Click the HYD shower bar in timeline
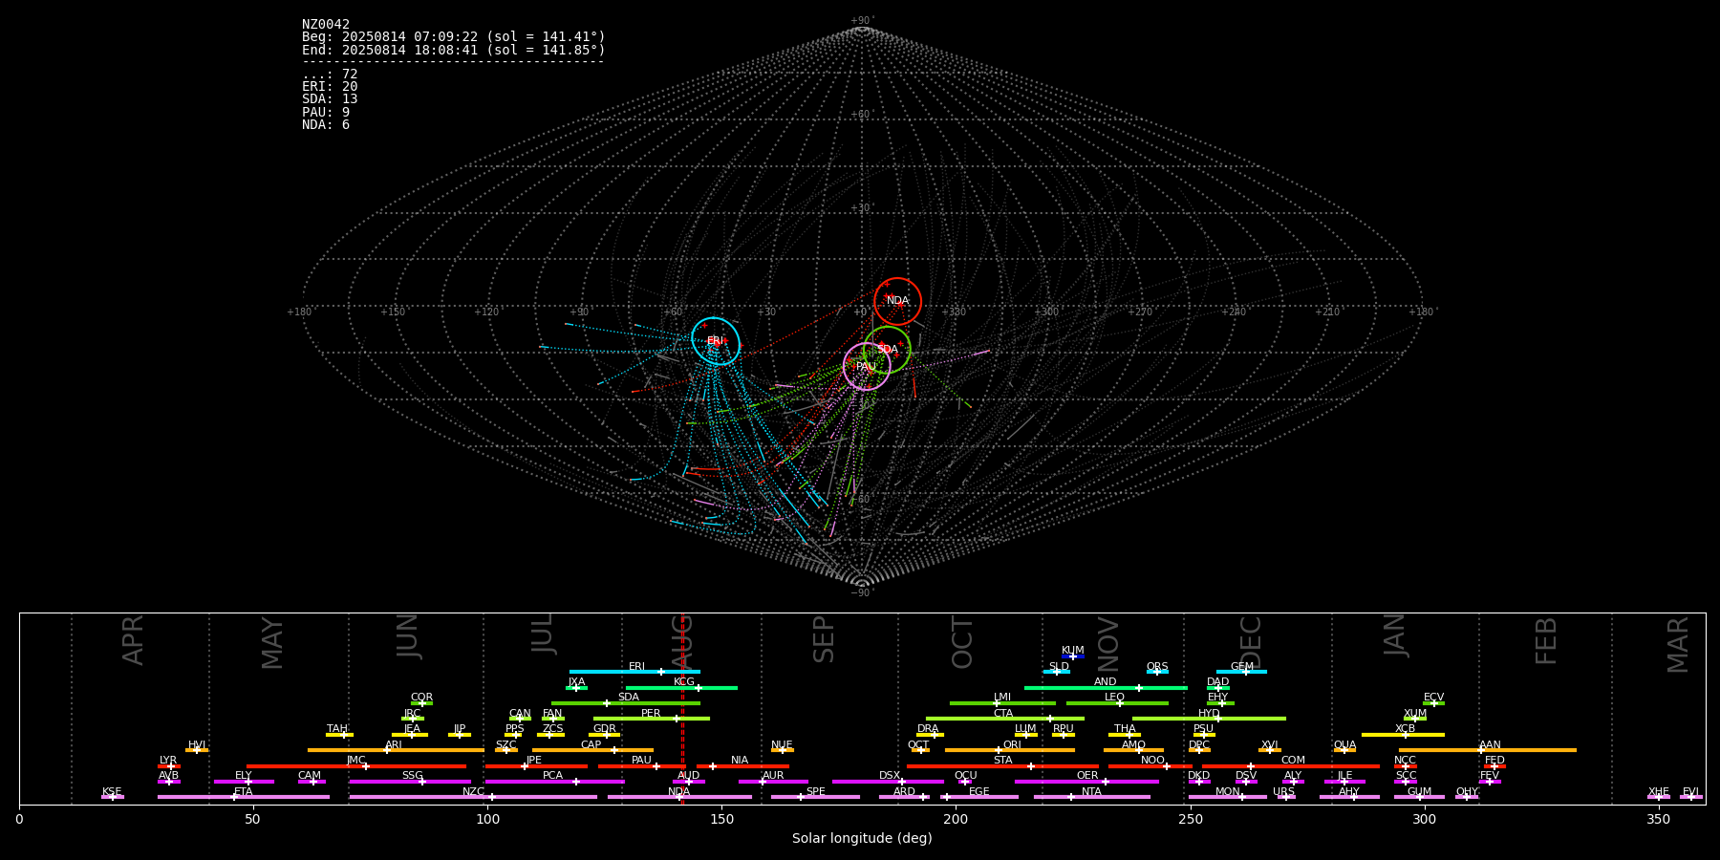Screen dimensions: 1720x860 [1209, 719]
